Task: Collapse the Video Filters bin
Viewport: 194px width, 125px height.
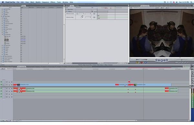Action: (1, 16)
